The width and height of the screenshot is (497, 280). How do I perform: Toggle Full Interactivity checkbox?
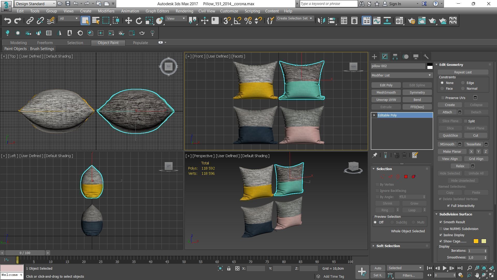click(x=449, y=206)
